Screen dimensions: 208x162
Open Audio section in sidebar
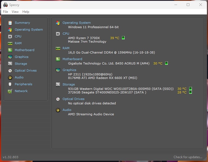coord(19,77)
